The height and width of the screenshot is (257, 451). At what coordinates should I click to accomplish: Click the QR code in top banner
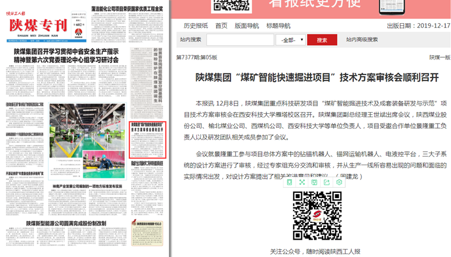[227, 6]
